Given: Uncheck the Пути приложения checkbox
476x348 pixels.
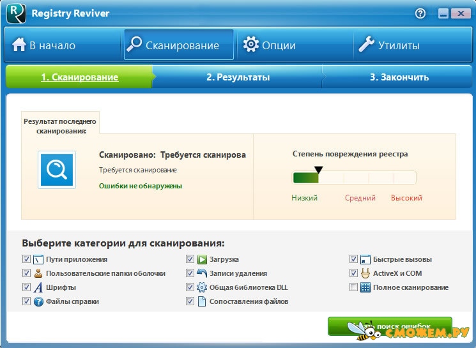Looking at the screenshot, I should [26, 259].
